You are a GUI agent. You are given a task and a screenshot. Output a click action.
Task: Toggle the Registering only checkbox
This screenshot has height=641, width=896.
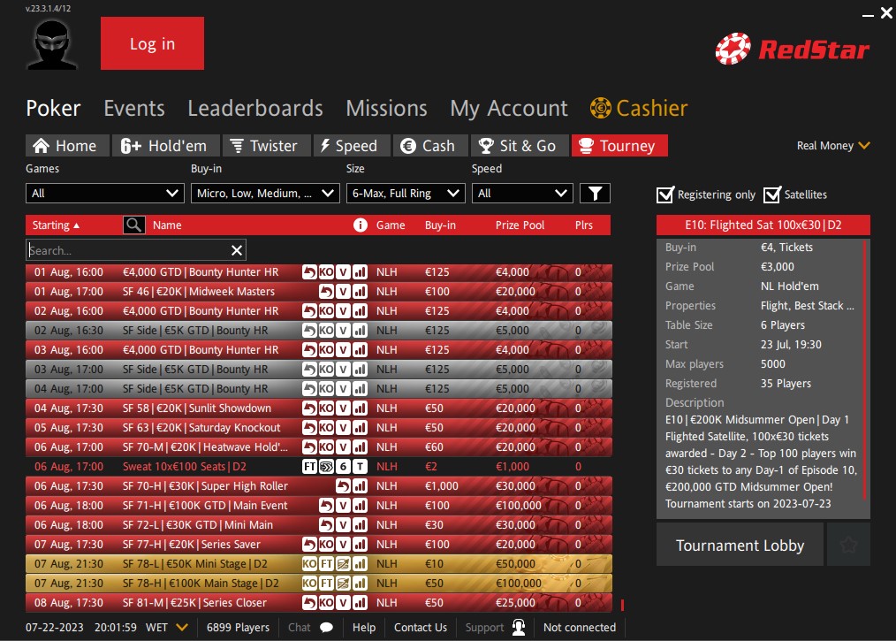point(665,195)
